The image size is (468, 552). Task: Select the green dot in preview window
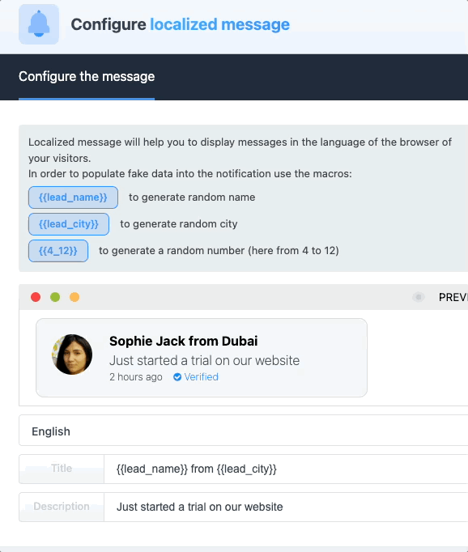pos(55,297)
